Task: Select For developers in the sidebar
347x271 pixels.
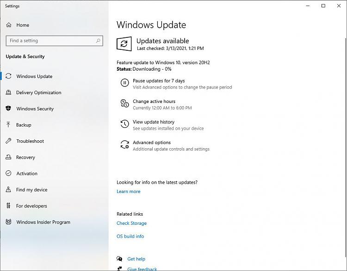Action: coord(31,206)
